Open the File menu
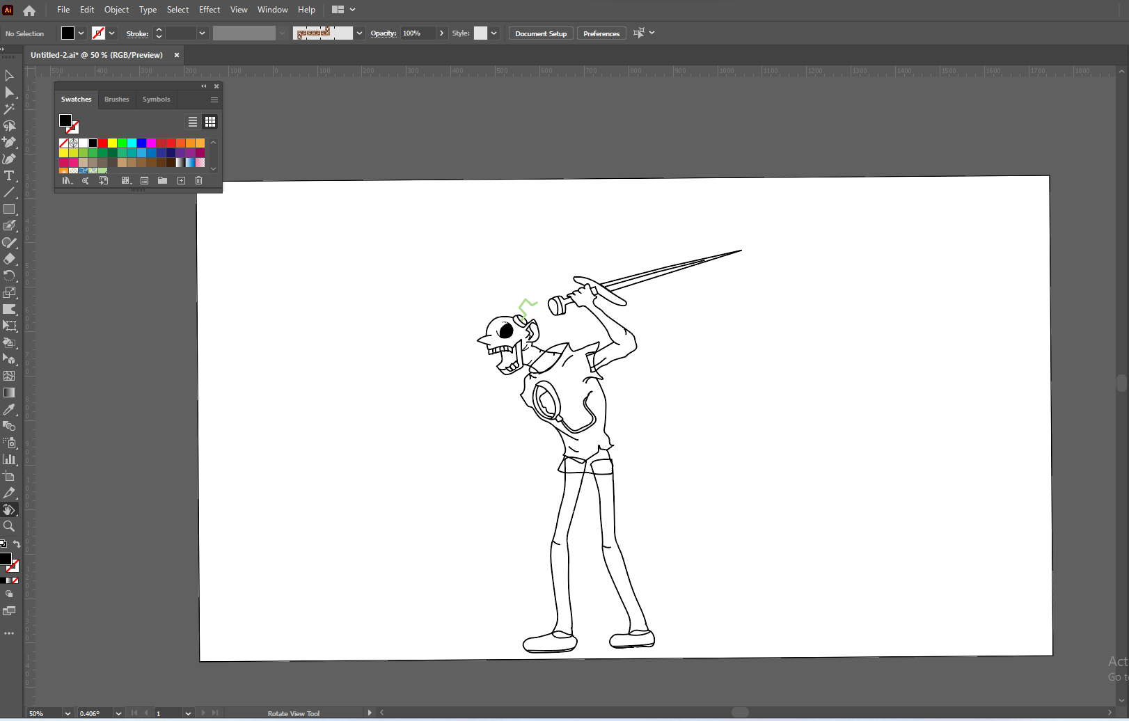 click(63, 10)
